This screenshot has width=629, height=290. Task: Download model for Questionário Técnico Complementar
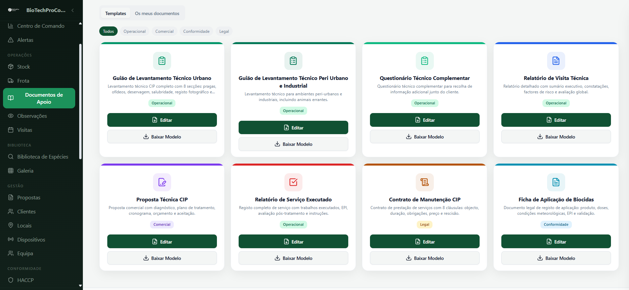(x=425, y=136)
